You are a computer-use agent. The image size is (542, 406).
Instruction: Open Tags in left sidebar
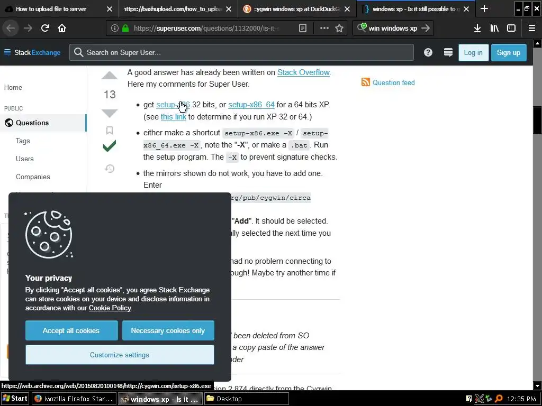click(x=23, y=141)
